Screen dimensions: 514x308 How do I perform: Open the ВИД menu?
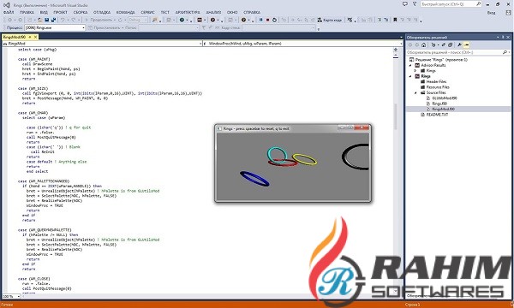pyautogui.click(x=44, y=13)
